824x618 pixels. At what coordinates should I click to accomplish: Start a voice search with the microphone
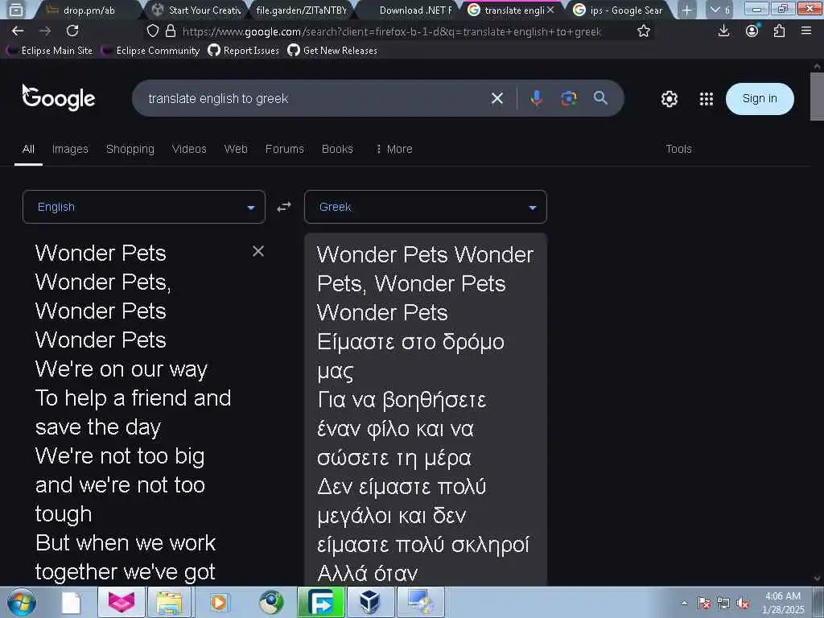536,98
